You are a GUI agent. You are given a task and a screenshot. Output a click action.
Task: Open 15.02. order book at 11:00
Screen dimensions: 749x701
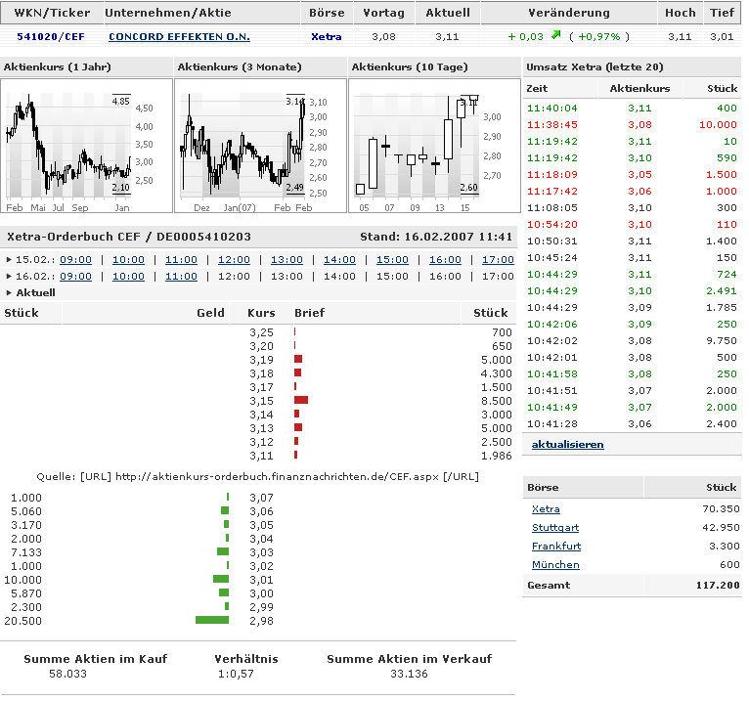click(181, 260)
